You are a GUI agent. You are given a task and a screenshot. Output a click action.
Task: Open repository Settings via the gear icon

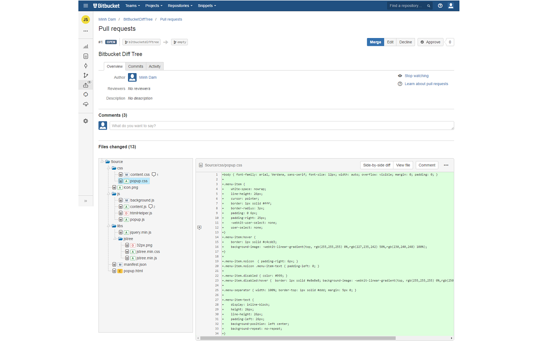click(86, 121)
